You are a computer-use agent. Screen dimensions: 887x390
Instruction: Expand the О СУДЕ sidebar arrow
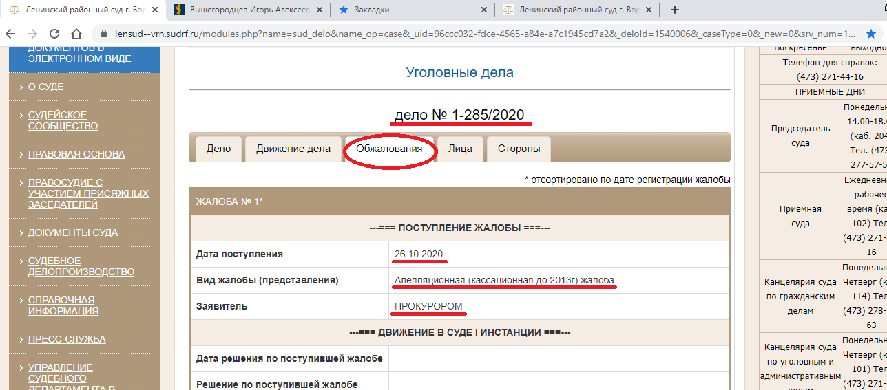[x=21, y=87]
